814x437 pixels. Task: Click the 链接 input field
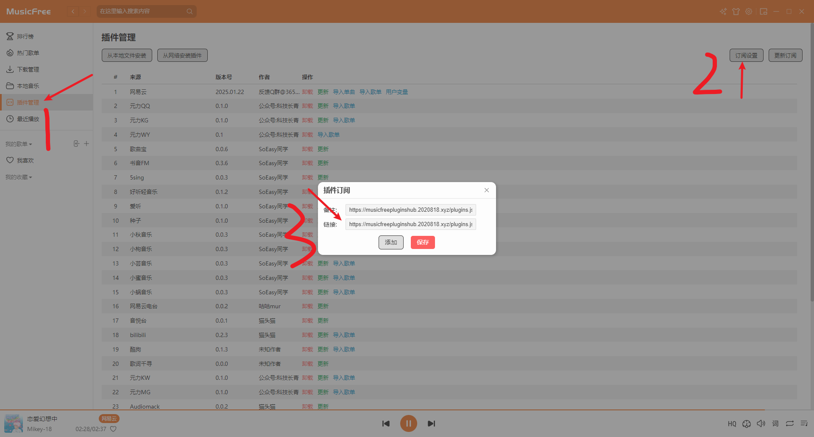(410, 224)
